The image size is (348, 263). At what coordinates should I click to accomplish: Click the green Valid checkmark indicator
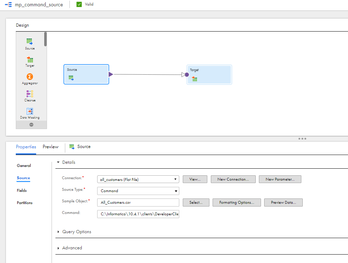click(79, 5)
